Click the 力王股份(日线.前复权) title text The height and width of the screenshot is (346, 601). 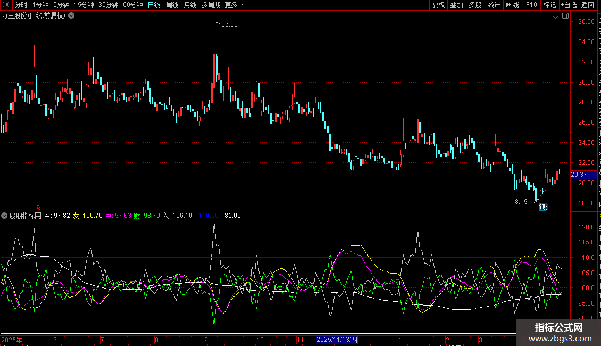click(34, 16)
